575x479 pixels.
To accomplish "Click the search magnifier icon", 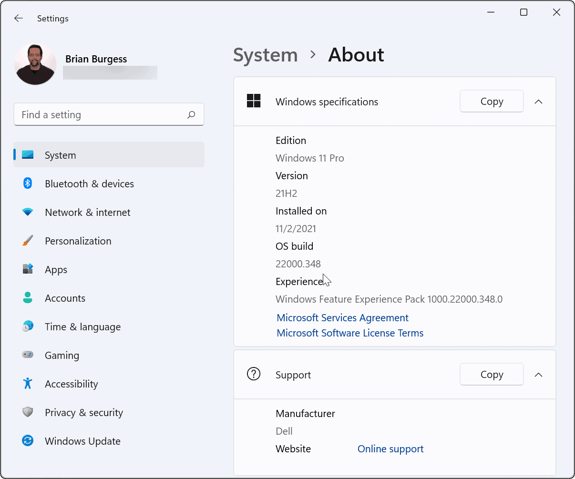I will click(x=191, y=115).
